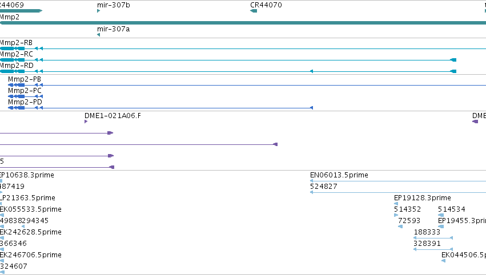Click the 328391 feature span line
This screenshot has height=275, width=486.
tap(433, 249)
